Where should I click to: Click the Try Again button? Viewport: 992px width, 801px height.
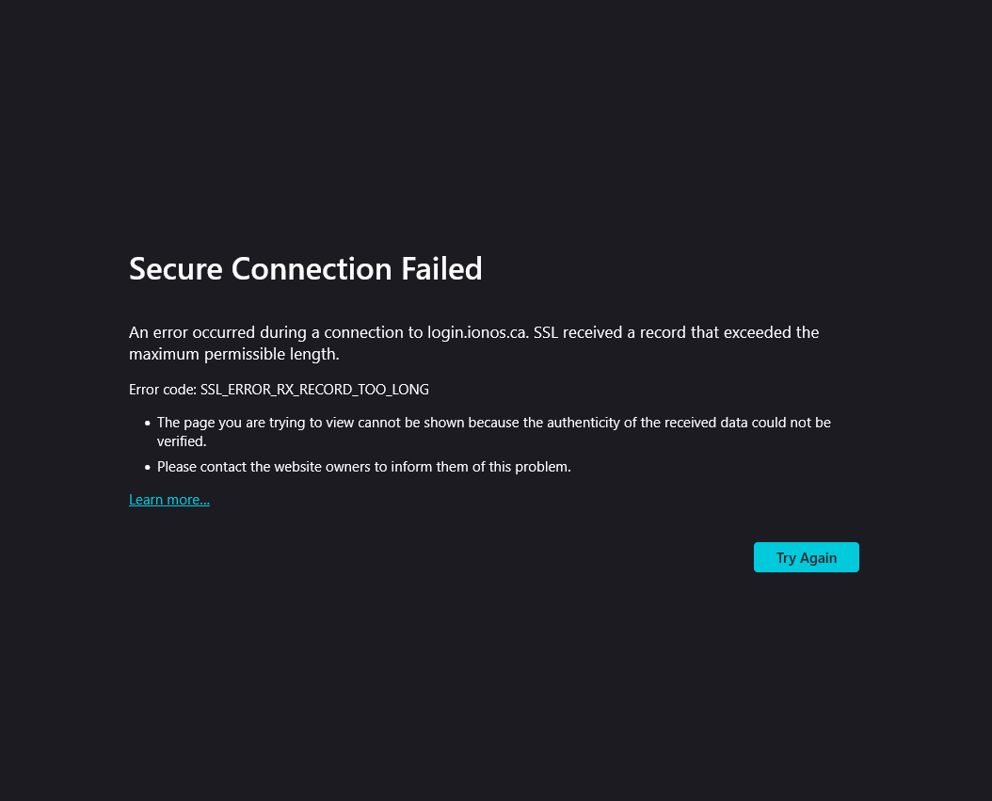[x=806, y=557]
